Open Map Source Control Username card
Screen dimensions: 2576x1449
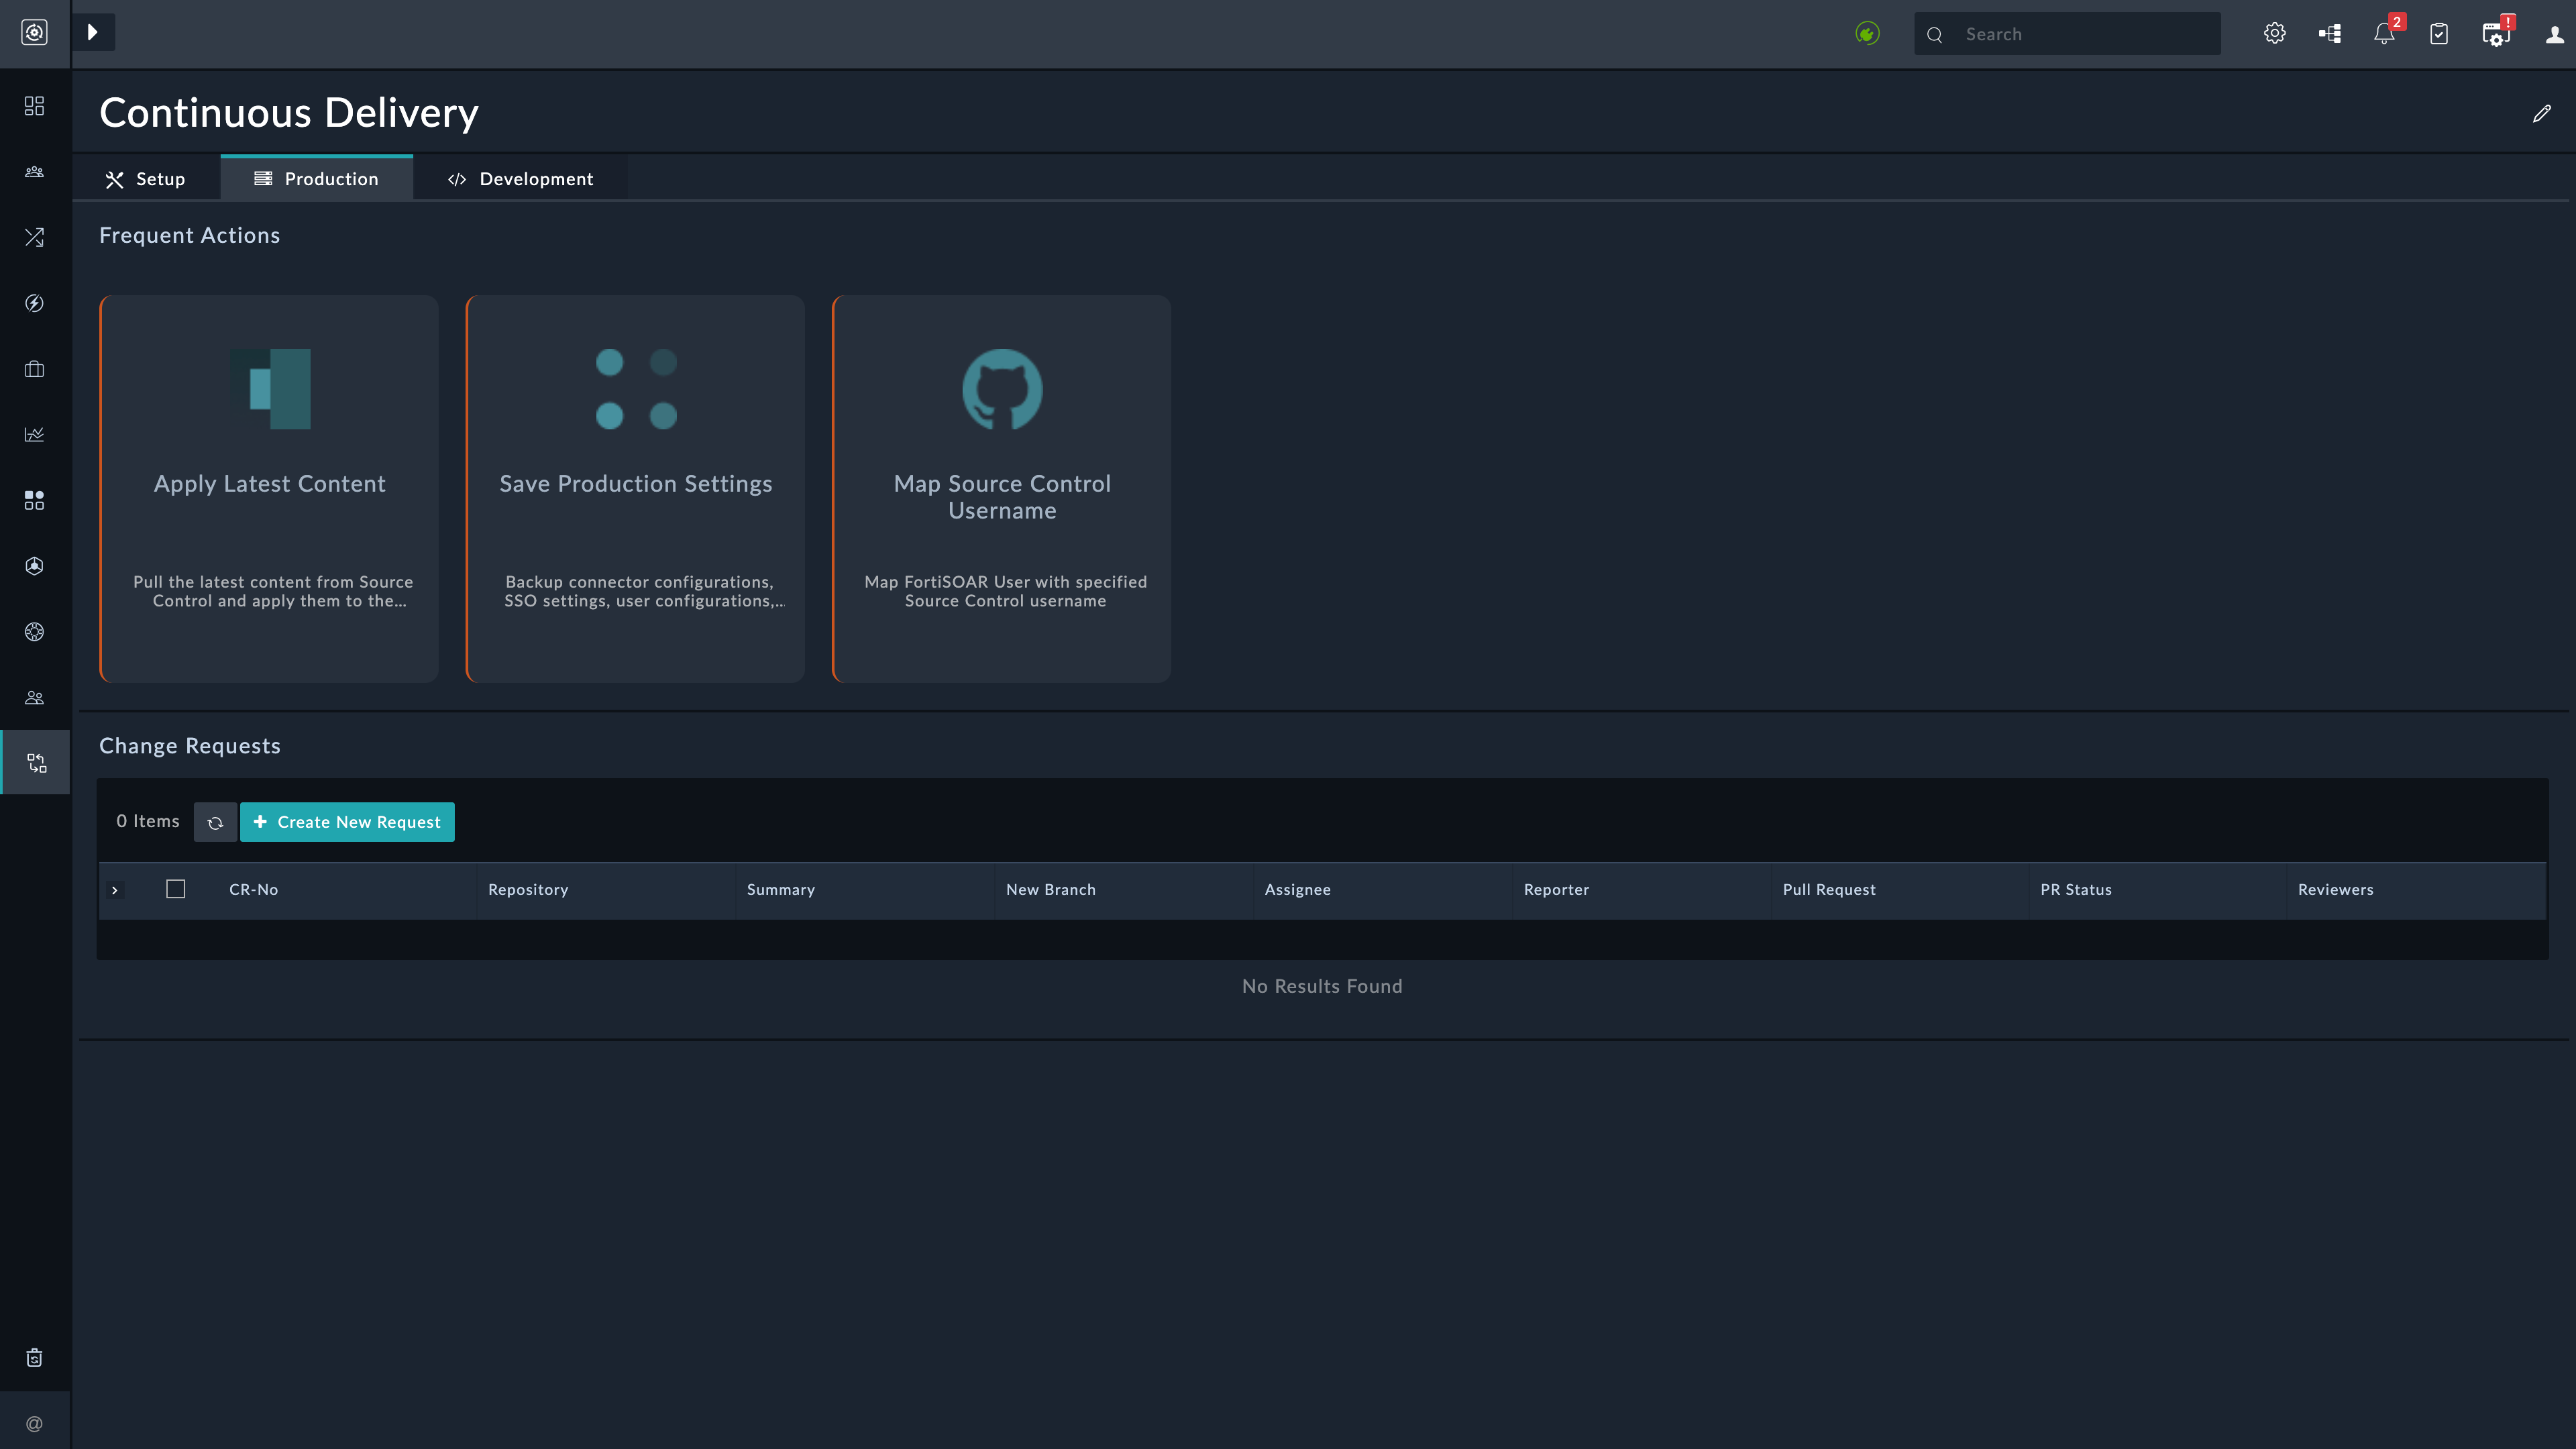pos(1001,488)
